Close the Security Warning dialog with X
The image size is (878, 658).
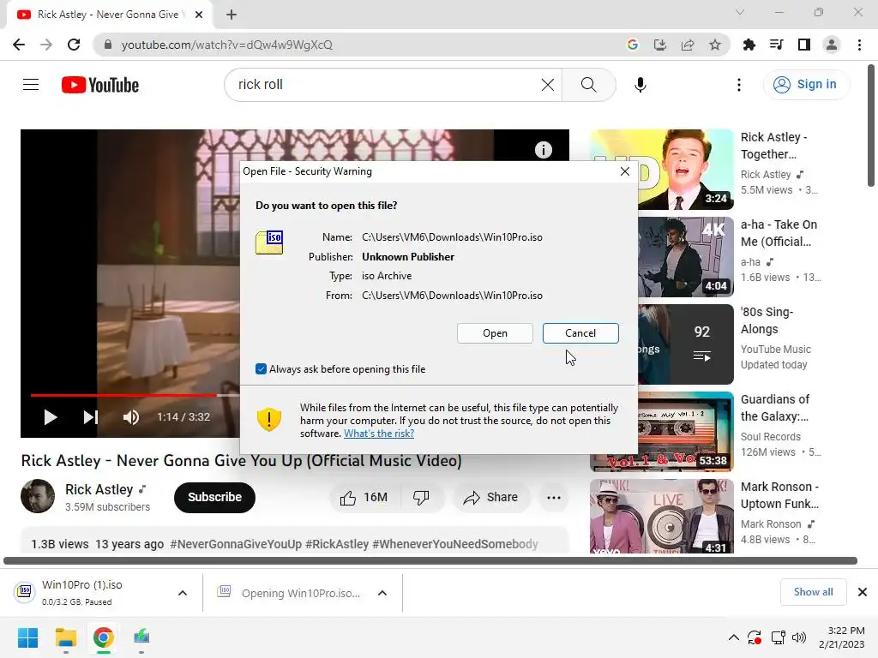pos(625,171)
